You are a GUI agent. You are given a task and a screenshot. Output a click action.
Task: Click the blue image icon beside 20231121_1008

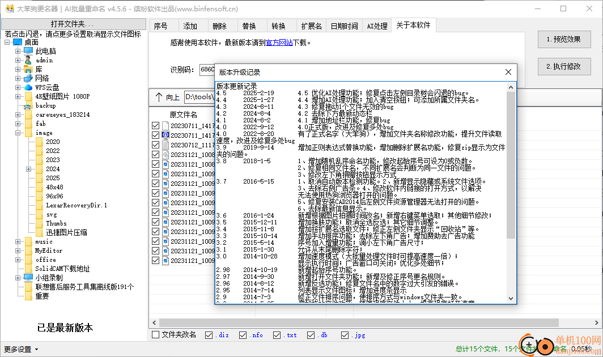click(x=165, y=164)
